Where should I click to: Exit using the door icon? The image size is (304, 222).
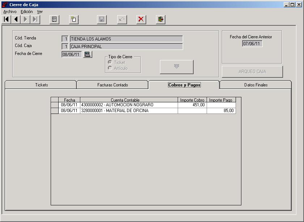click(161, 20)
